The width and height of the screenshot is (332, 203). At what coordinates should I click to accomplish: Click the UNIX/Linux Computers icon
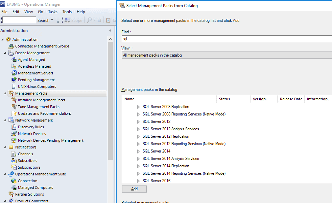click(x=14, y=87)
